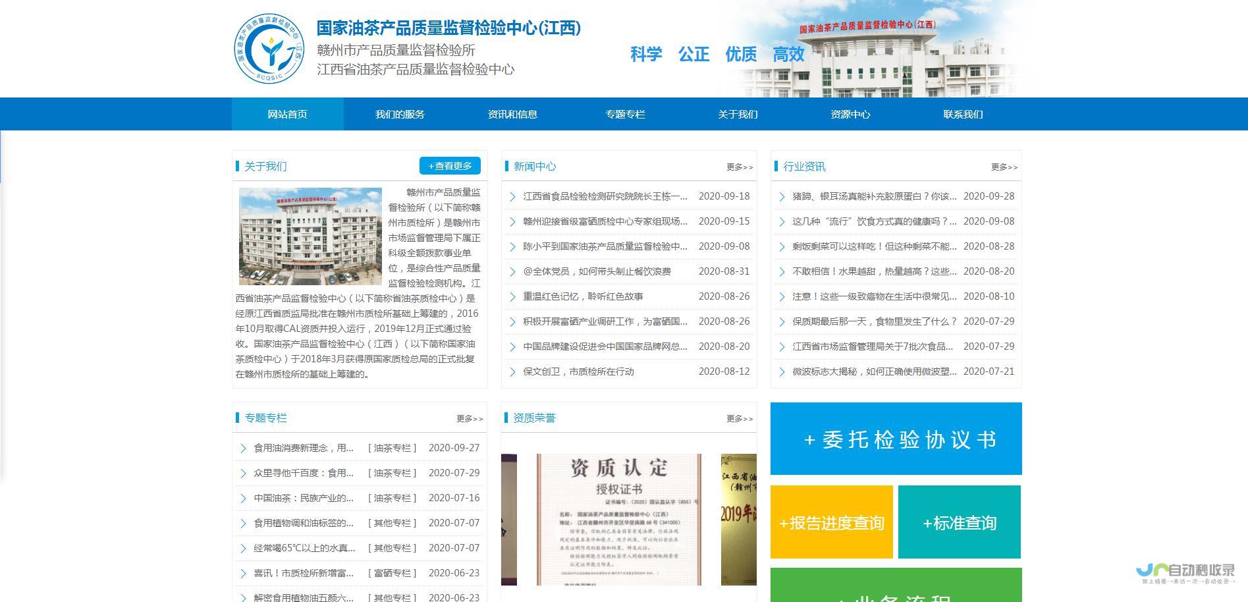Screen dimensions: 1248x602
Task: Open article 这几种"流行"饮食方式真的健康吗？
Action: point(875,221)
